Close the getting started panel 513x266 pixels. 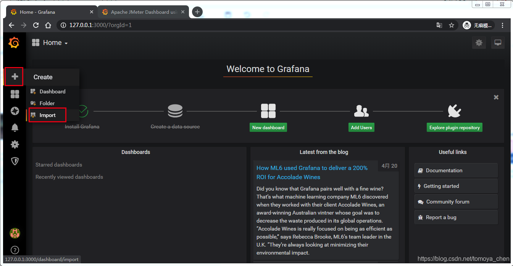[496, 97]
